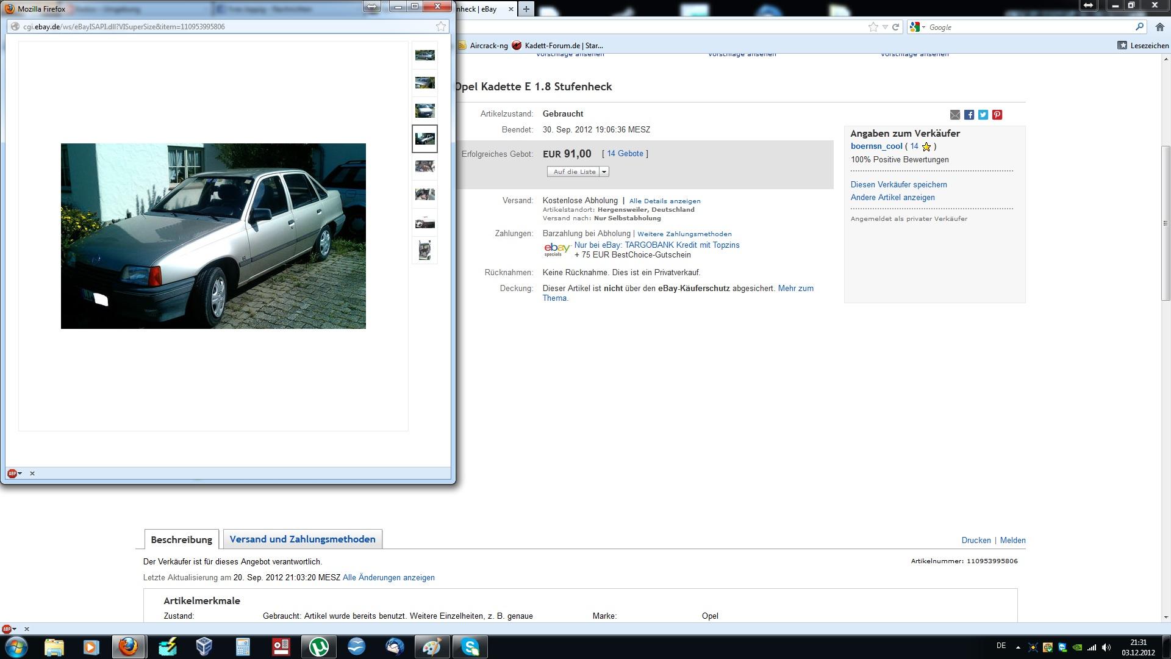Open uTorrent from taskbar
The height and width of the screenshot is (659, 1171).
(x=319, y=647)
